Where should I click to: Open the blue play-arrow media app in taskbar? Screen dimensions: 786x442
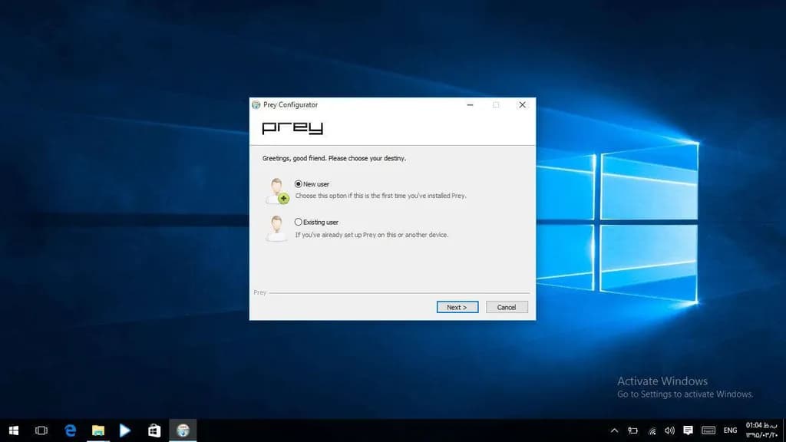(125, 430)
